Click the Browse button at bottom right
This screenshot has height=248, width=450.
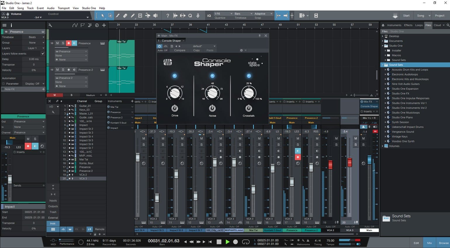point(443,243)
